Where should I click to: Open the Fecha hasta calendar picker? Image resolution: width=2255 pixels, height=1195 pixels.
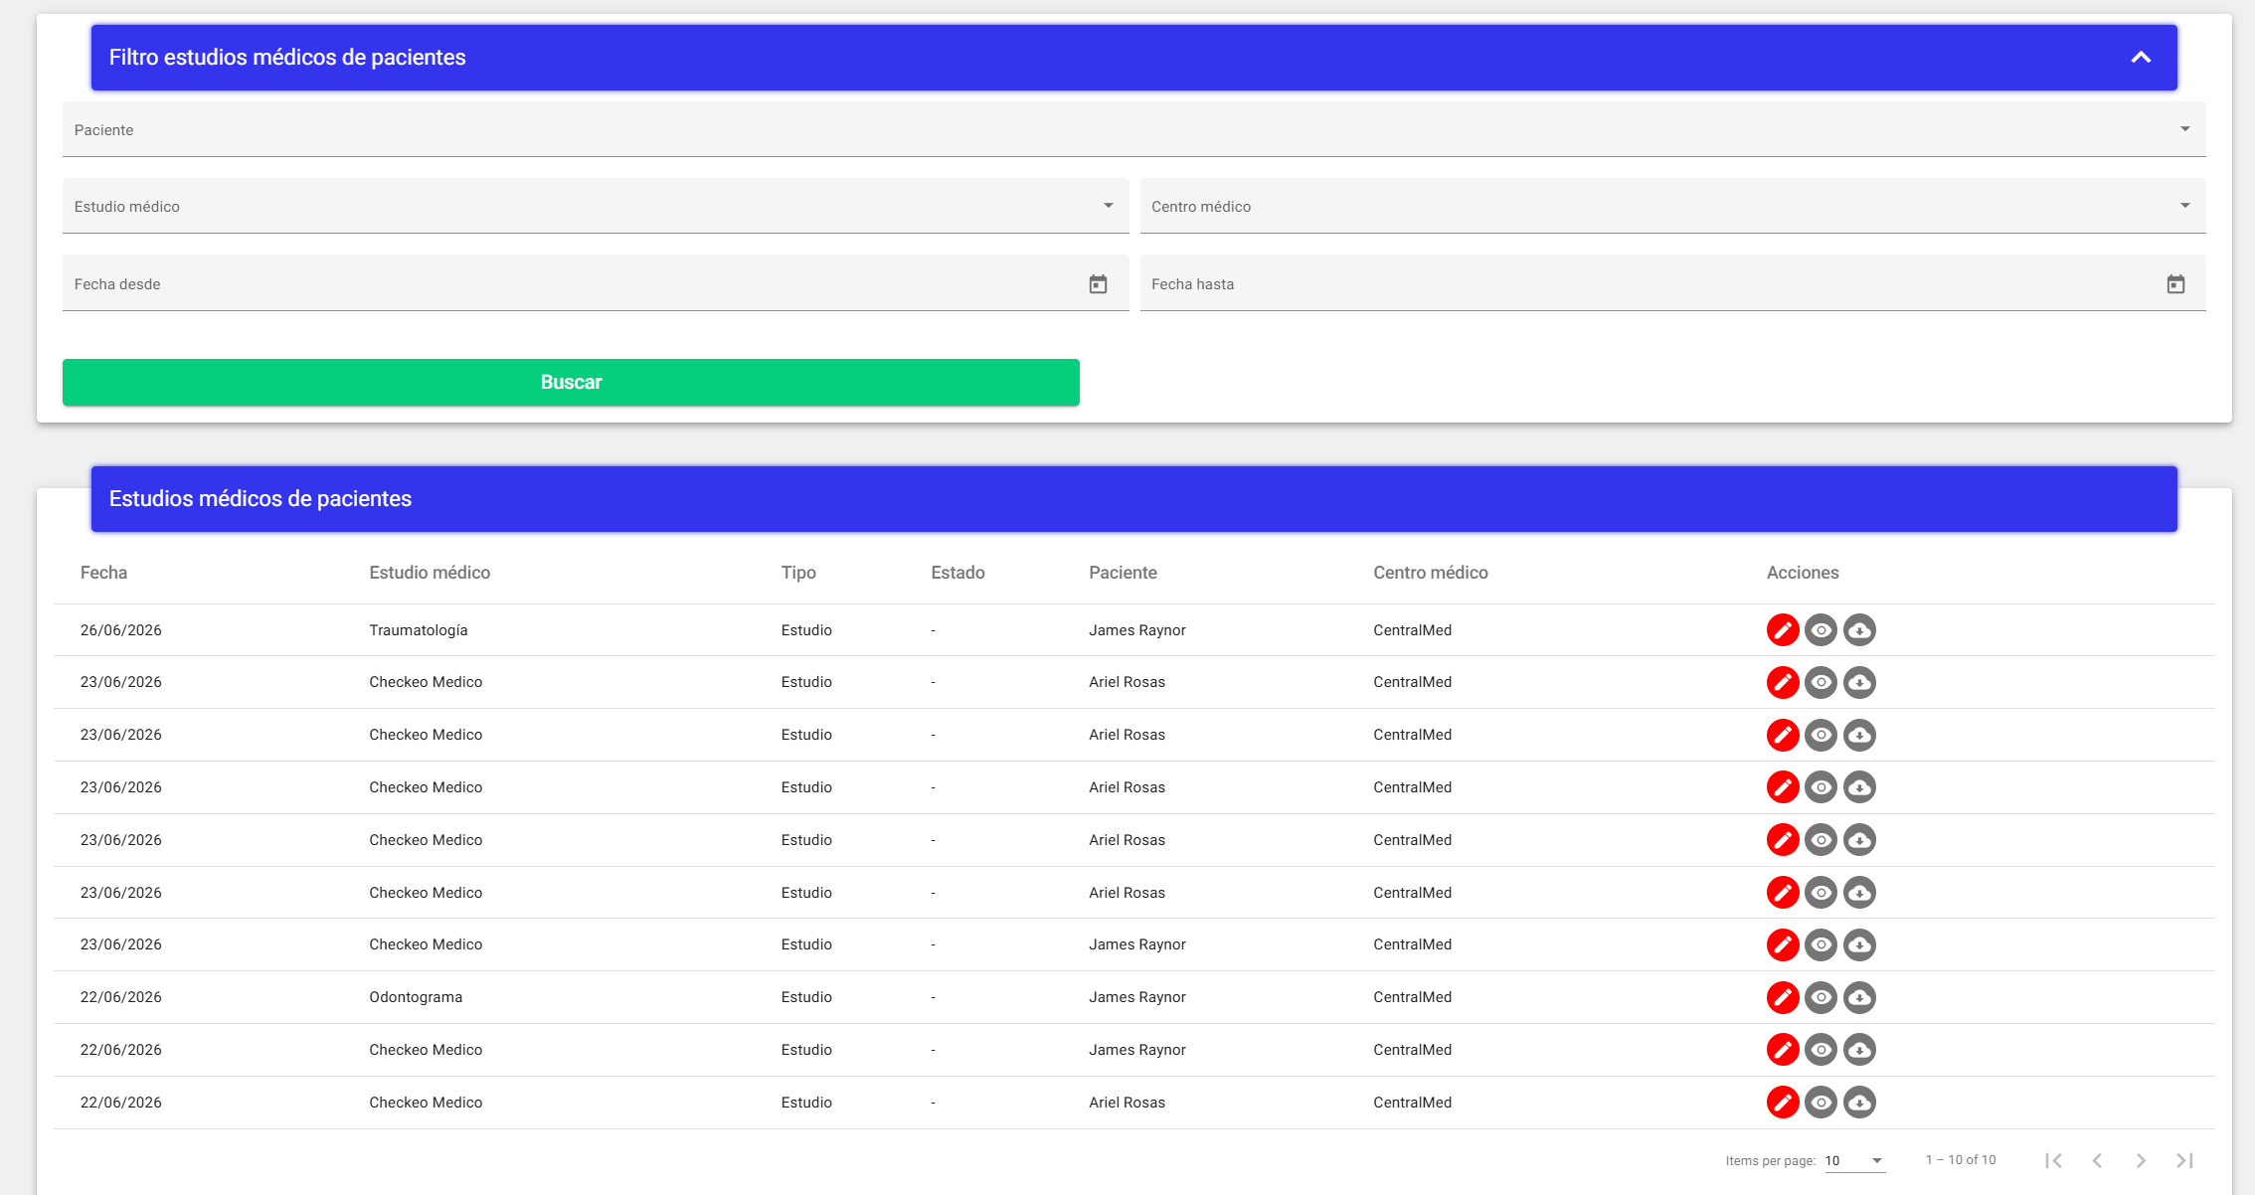[x=2175, y=284]
